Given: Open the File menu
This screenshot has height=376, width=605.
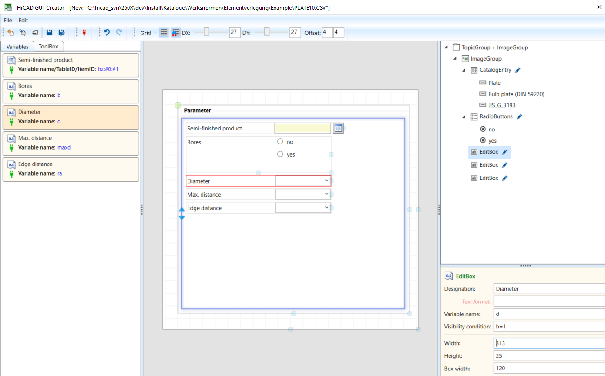Looking at the screenshot, I should (8, 21).
